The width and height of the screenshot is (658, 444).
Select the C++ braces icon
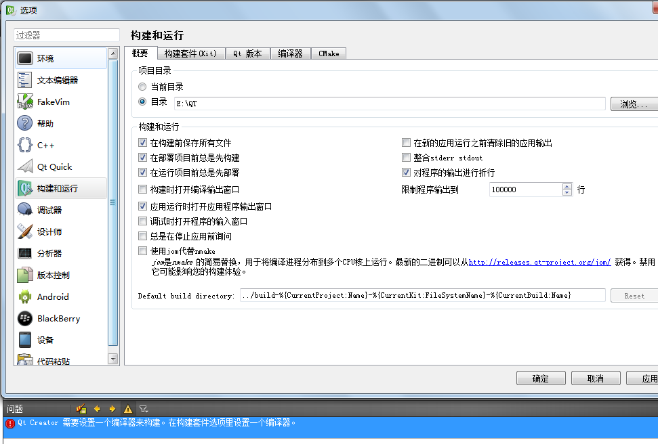[x=25, y=145]
